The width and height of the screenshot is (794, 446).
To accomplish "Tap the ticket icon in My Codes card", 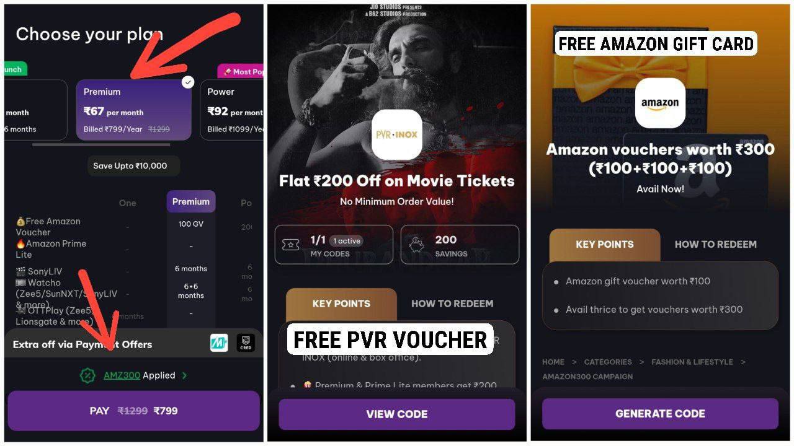I will (290, 245).
